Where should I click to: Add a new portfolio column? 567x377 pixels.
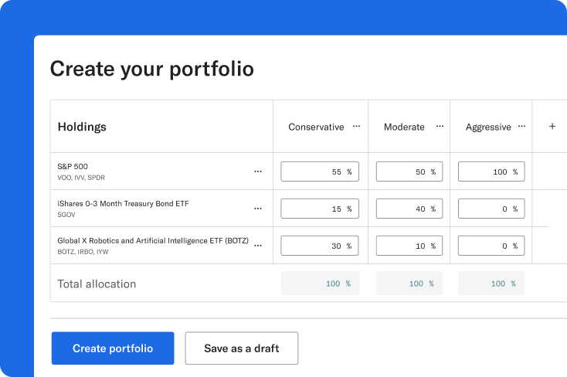click(x=552, y=127)
